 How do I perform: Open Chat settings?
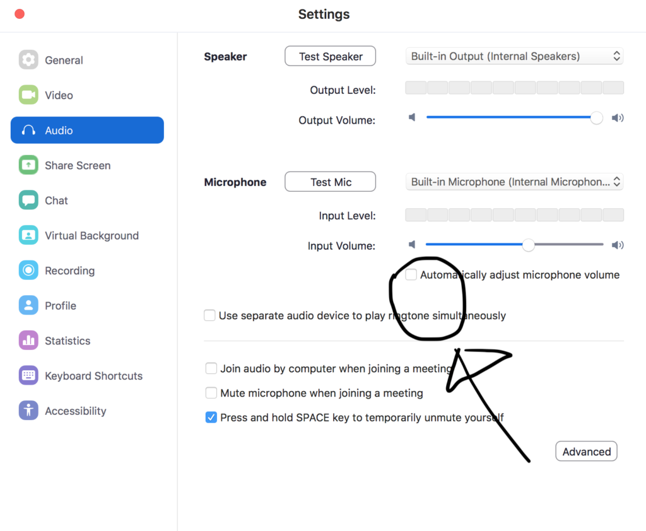coord(87,200)
